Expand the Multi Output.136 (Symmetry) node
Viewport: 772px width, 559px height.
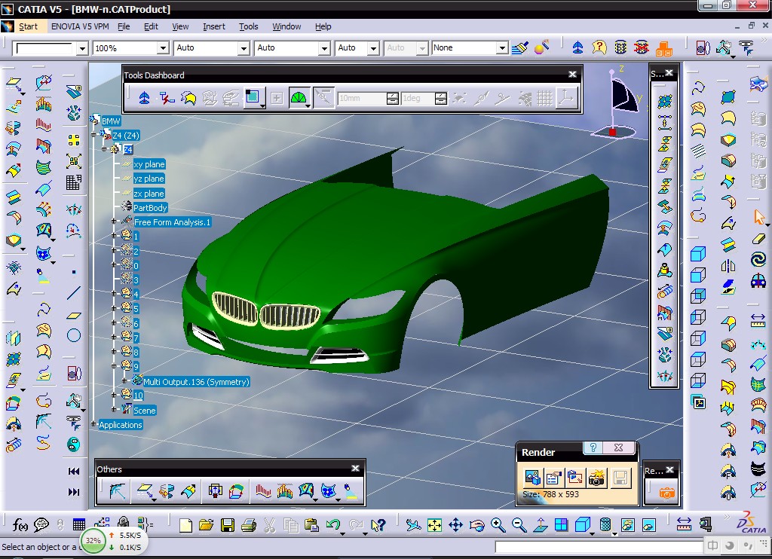tap(124, 381)
